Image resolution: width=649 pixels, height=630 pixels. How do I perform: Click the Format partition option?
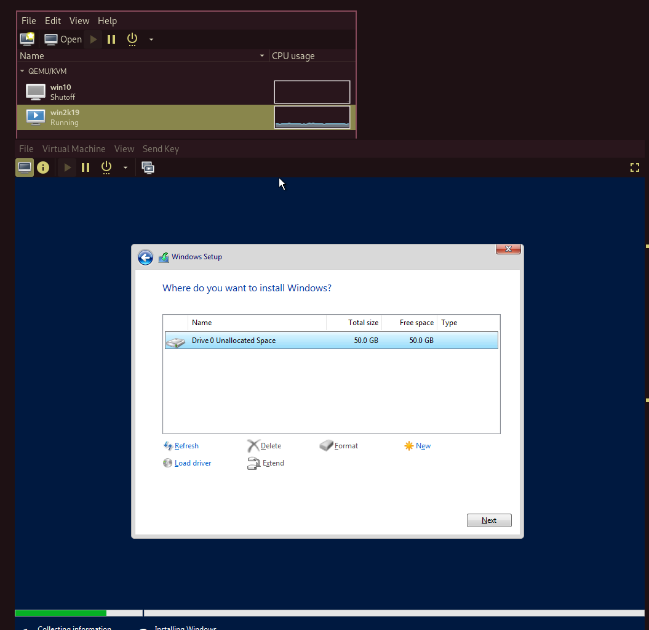(339, 446)
